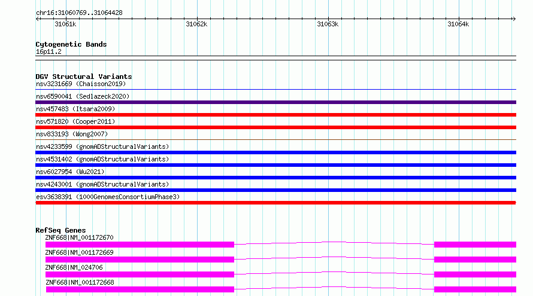Open nsv4243001 (gnomADStructuralVariants) label
Image resolution: width=533 pixels, height=296 pixels.
click(102, 184)
